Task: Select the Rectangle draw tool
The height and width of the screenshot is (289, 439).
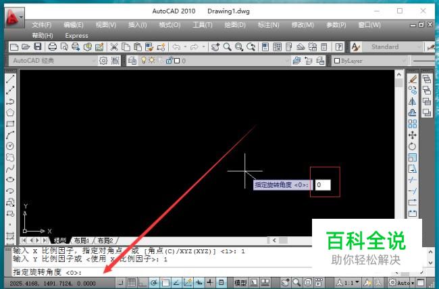Action: point(10,124)
